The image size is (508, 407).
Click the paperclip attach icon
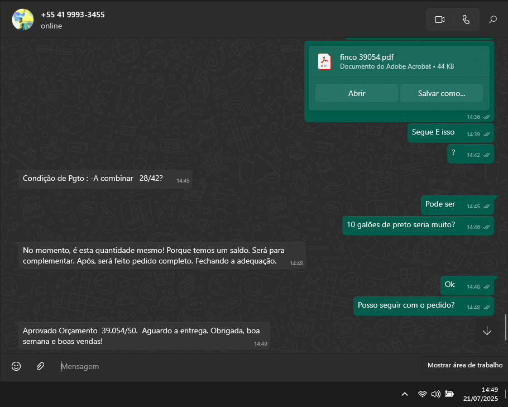click(x=40, y=366)
